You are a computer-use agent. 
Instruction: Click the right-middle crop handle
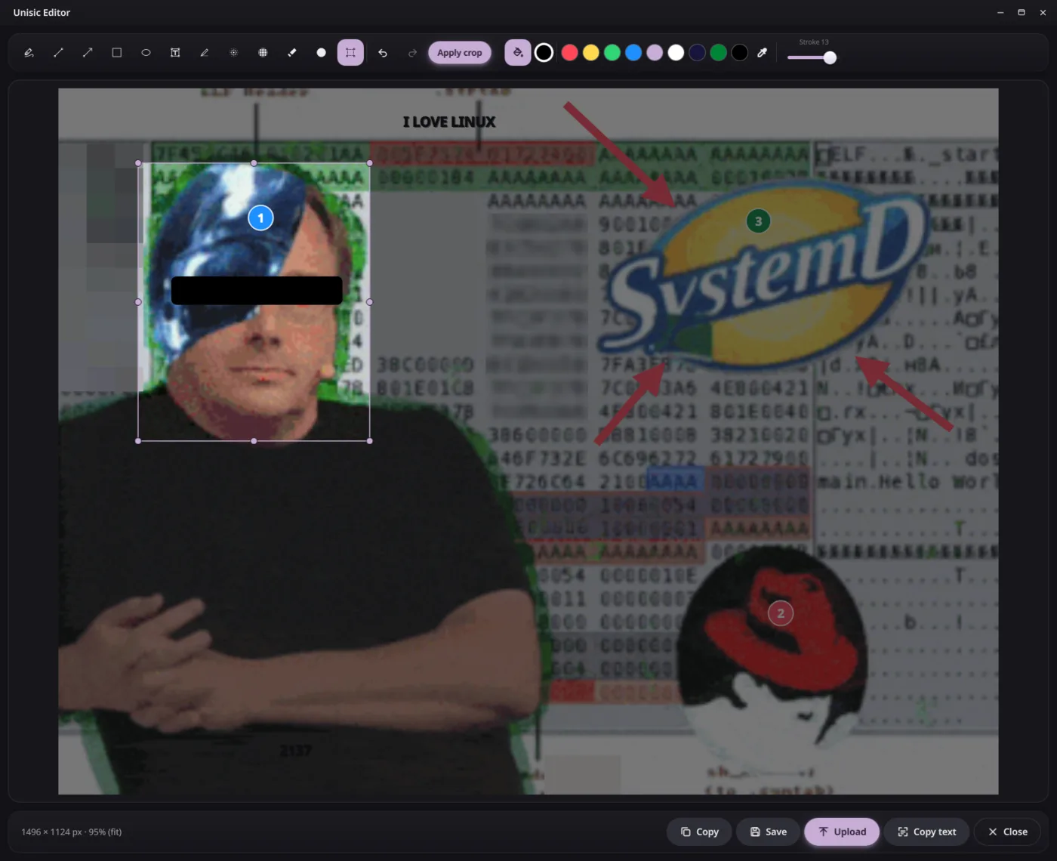coord(369,302)
